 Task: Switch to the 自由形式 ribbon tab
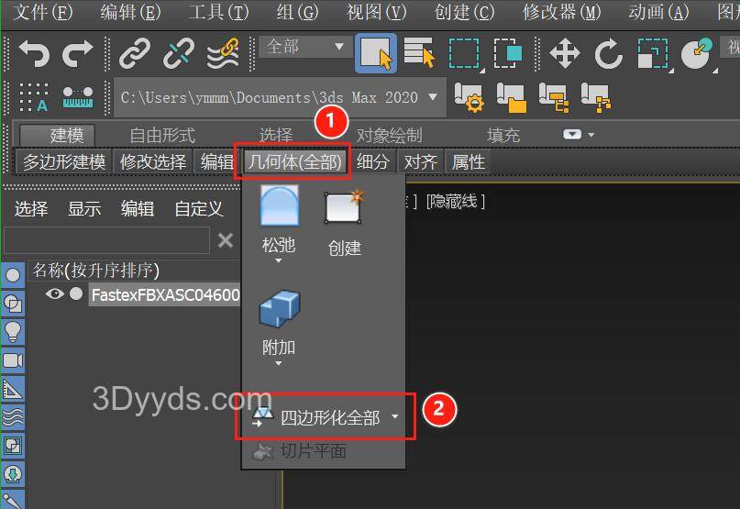(x=163, y=136)
